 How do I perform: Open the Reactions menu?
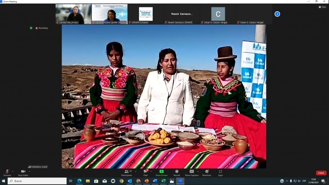(207, 172)
